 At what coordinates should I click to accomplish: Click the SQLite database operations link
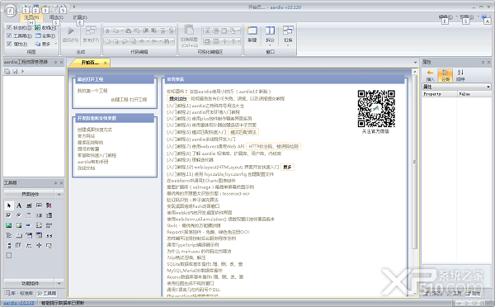point(205,264)
